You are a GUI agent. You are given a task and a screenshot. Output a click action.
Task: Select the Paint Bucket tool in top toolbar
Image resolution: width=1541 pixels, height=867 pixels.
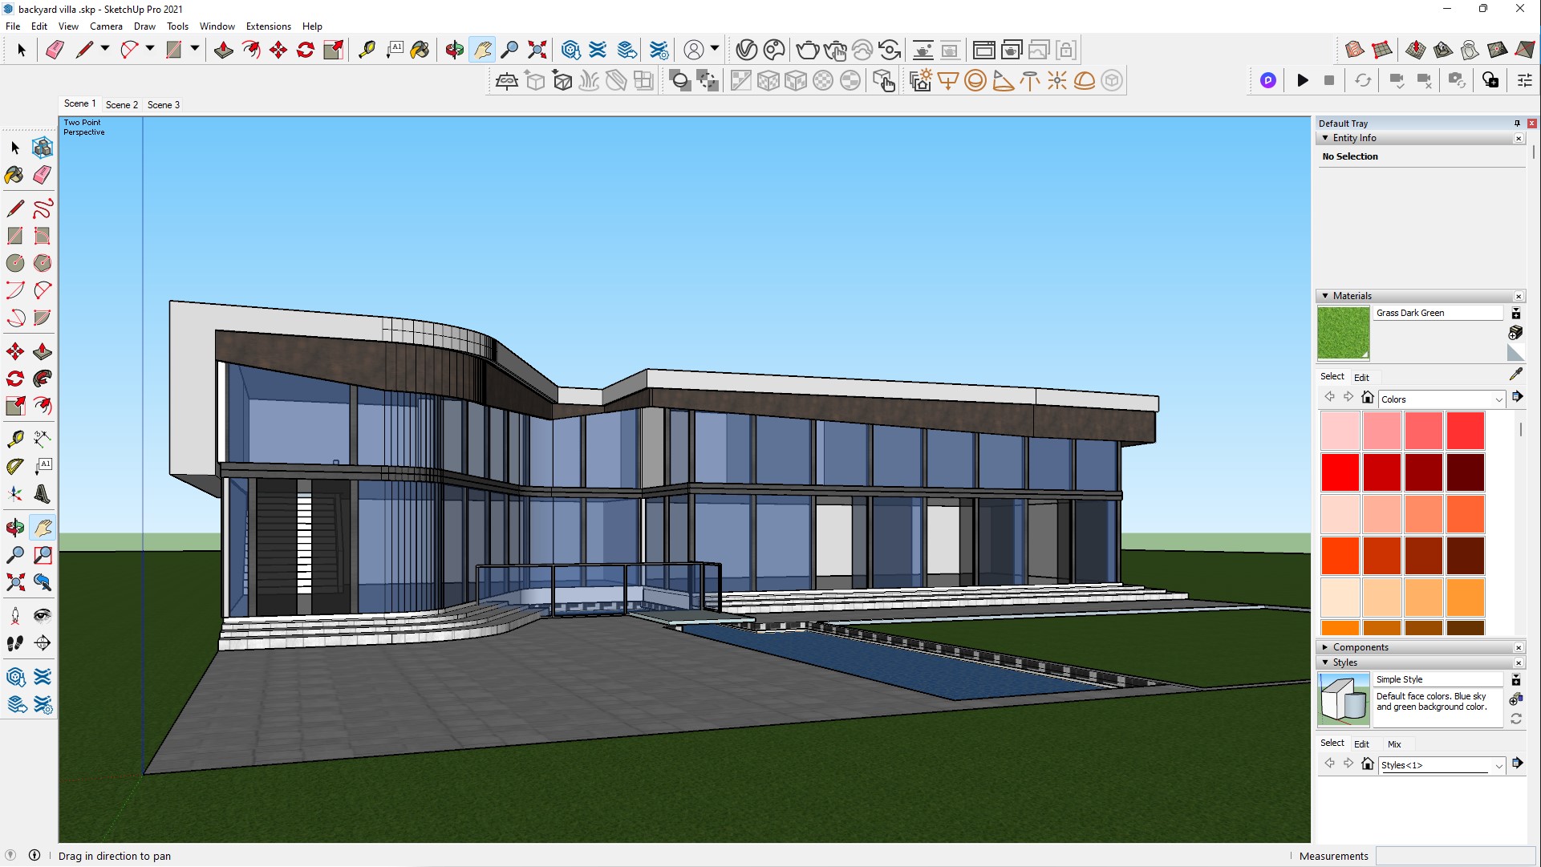[420, 50]
